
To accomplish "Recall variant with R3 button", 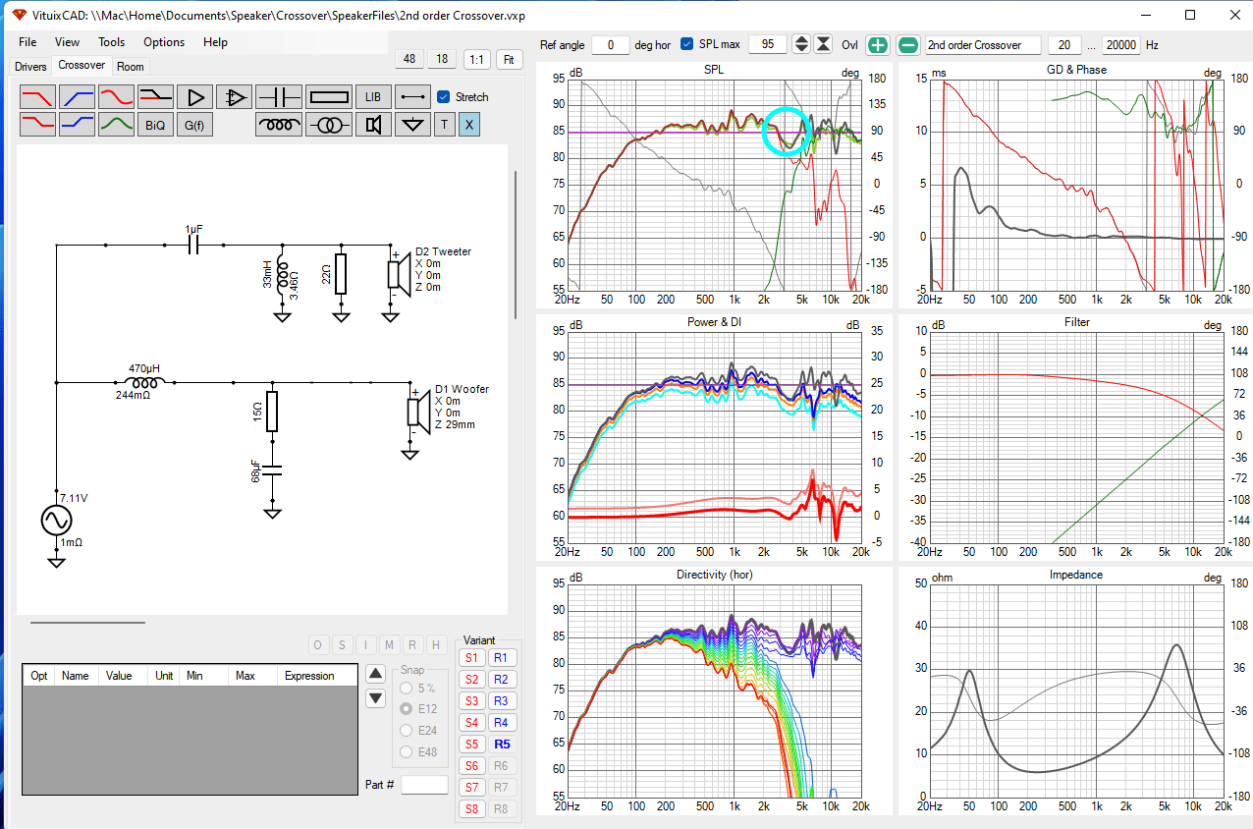I will 502,701.
